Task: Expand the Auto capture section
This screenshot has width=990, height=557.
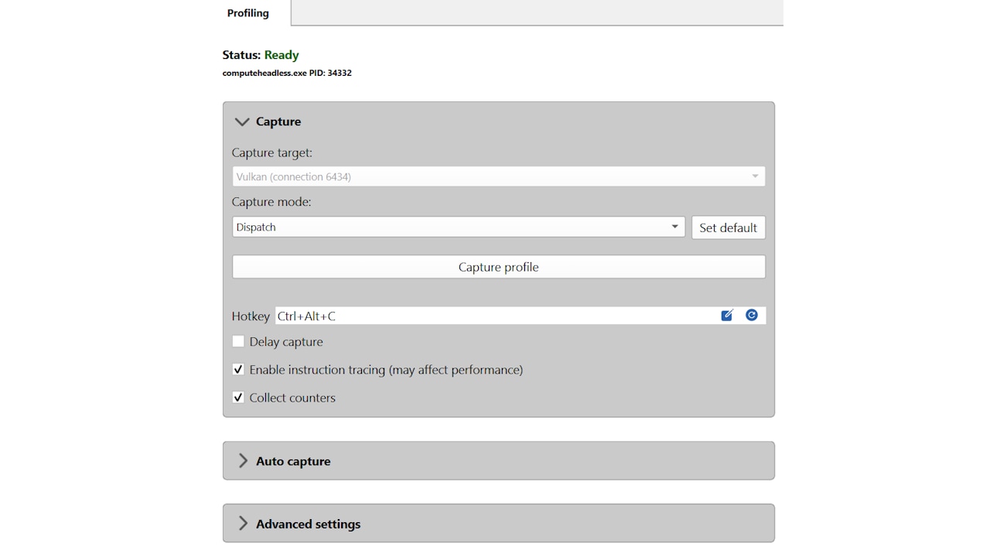Action: tap(243, 461)
